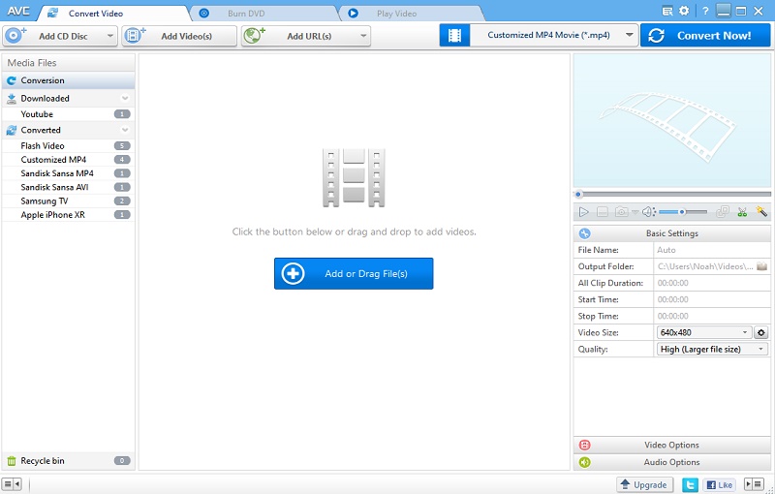Viewport: 775px width, 494px height.
Task: Click the AVC logo icon
Action: 18,11
